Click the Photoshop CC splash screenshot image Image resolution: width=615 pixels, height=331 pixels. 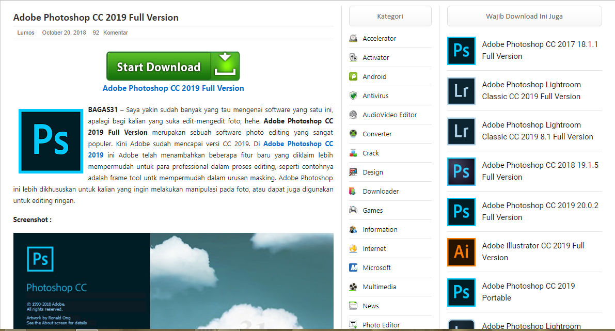coord(174,281)
